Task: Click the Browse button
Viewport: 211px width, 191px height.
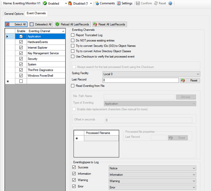Action: pyautogui.click(x=186, y=97)
